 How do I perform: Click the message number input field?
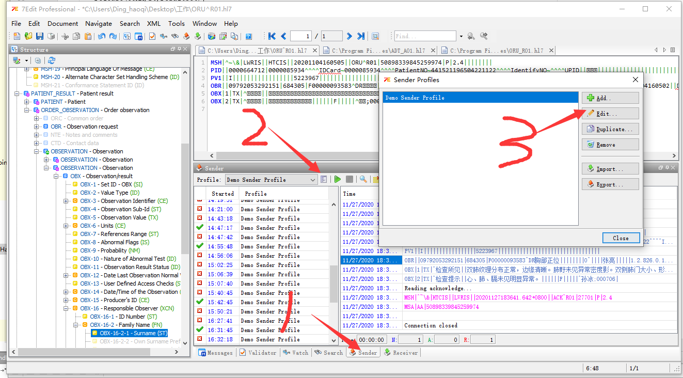tap(300, 36)
